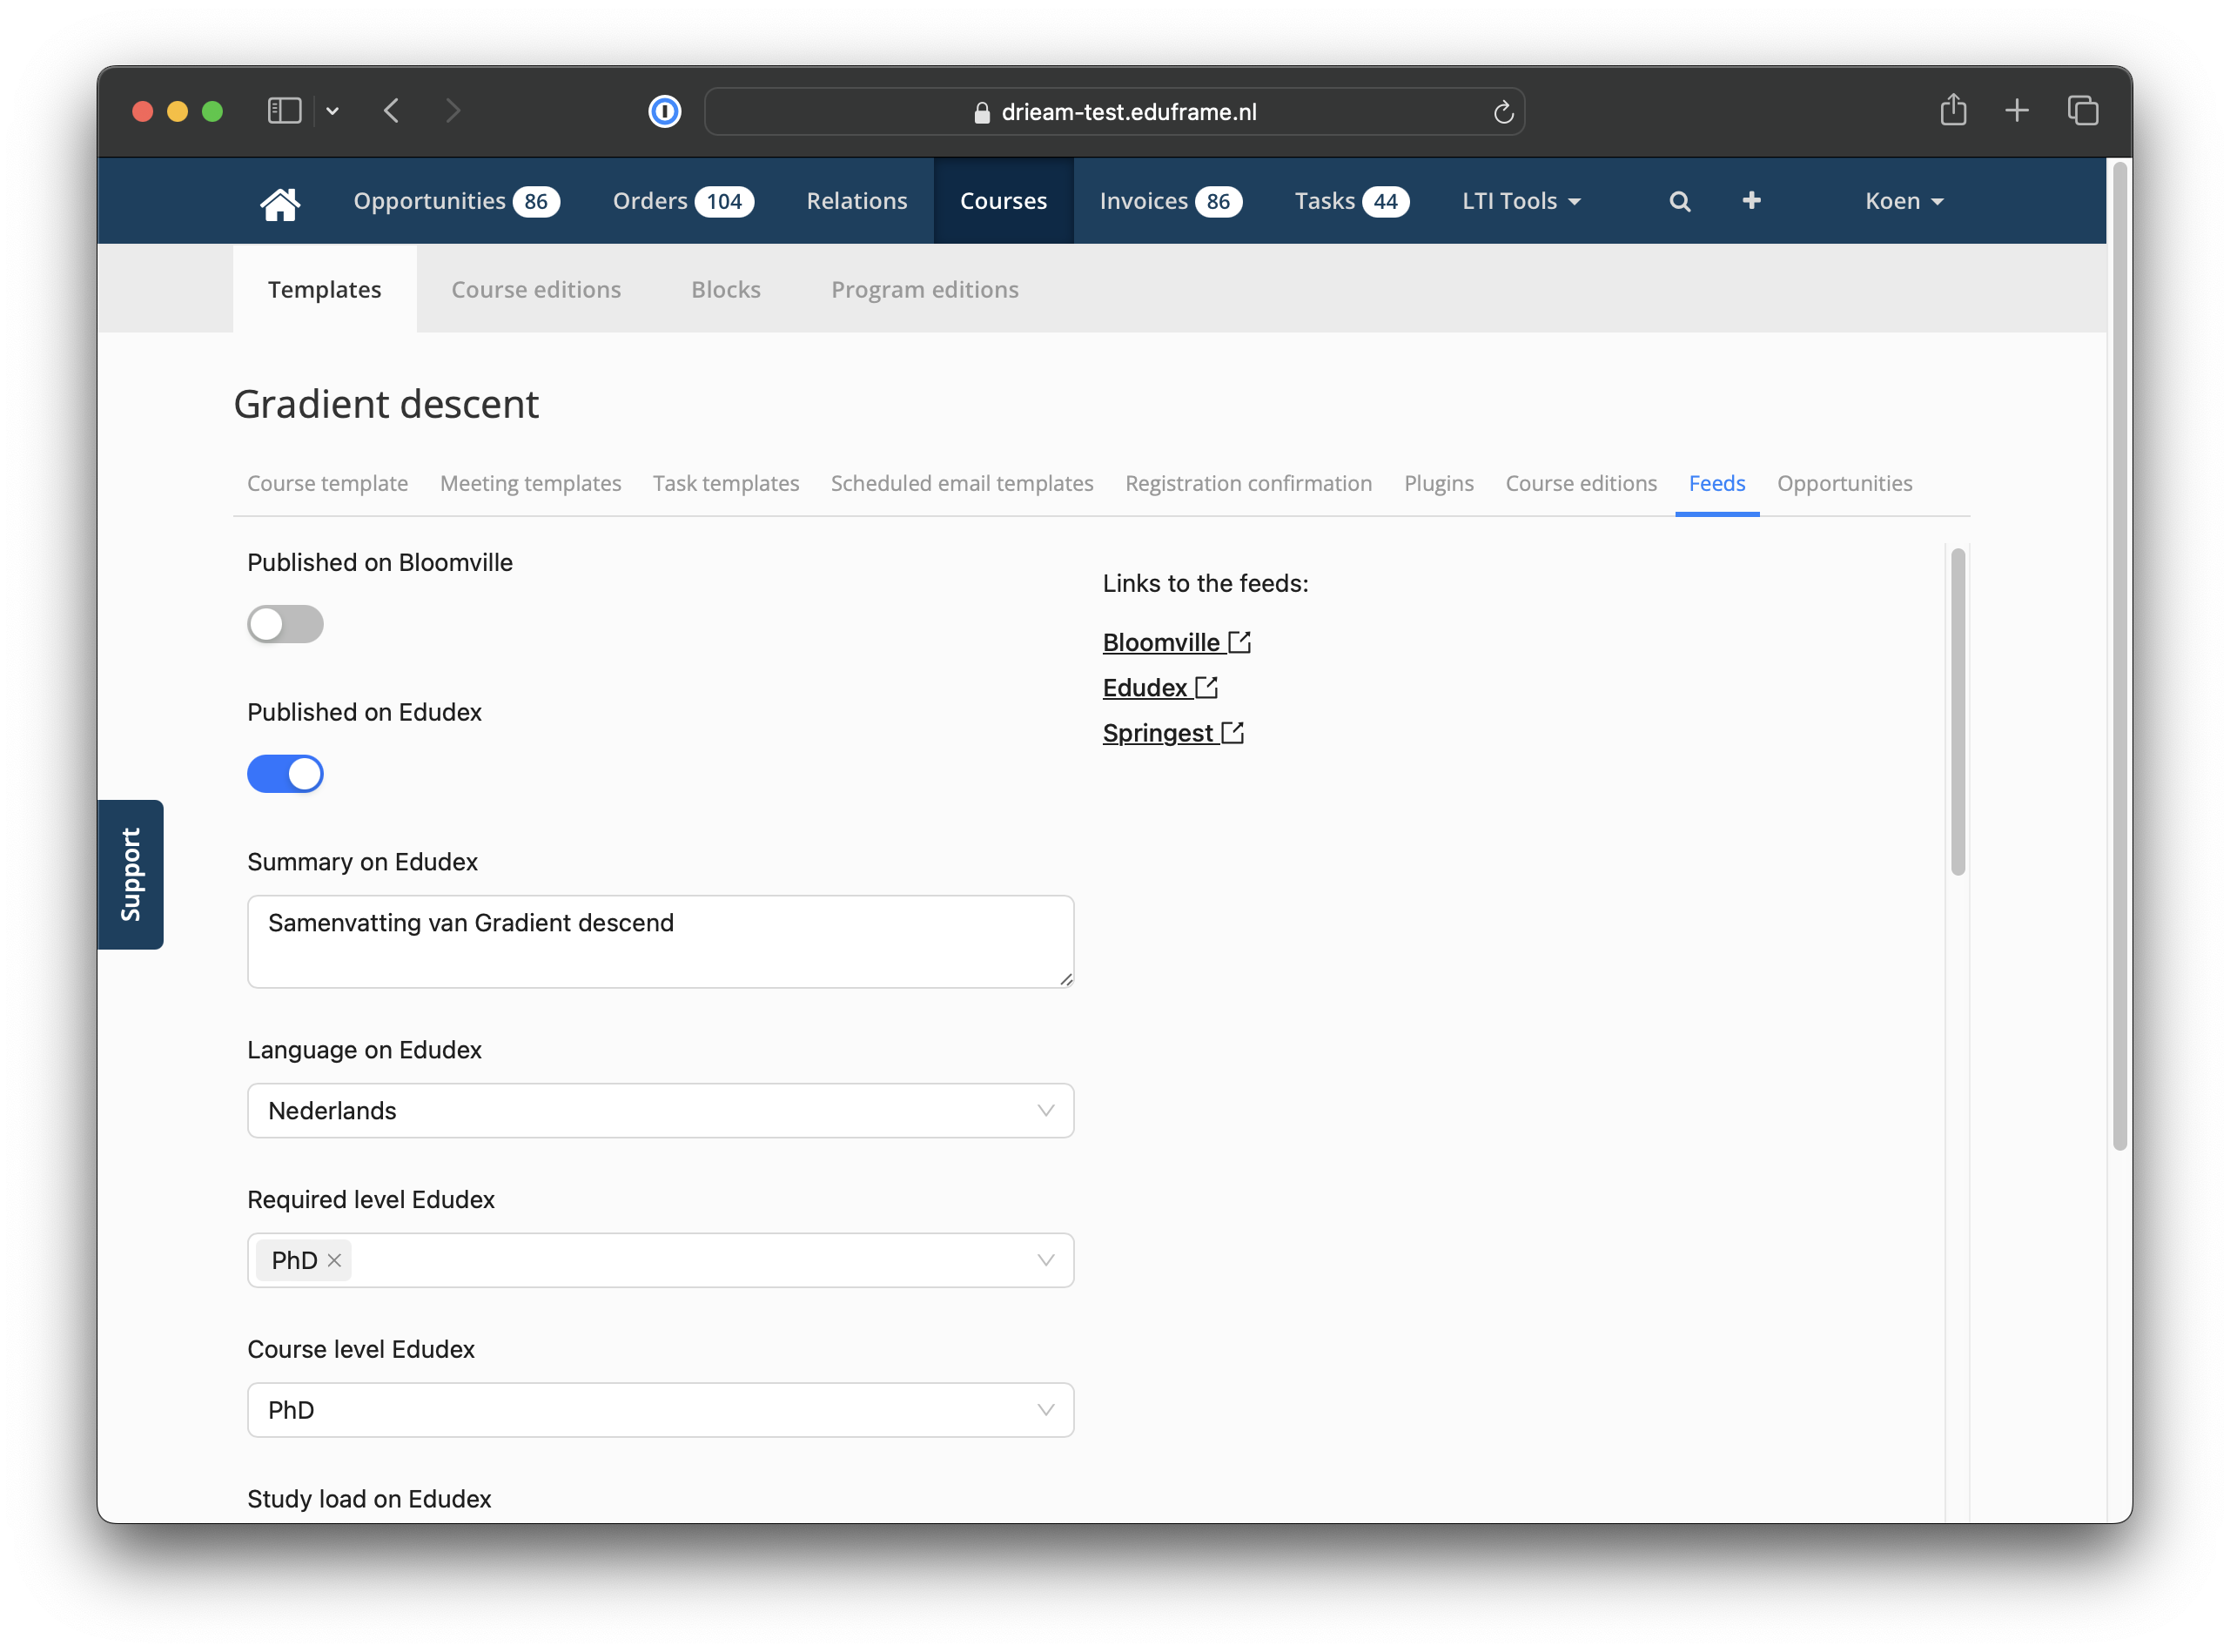This screenshot has width=2230, height=1652.
Task: Click the plus icon in navigation bar
Action: coord(1751,201)
